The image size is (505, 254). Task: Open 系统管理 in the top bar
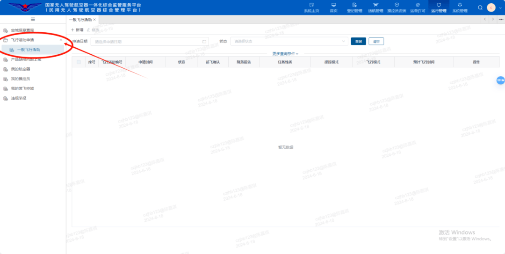460,7
